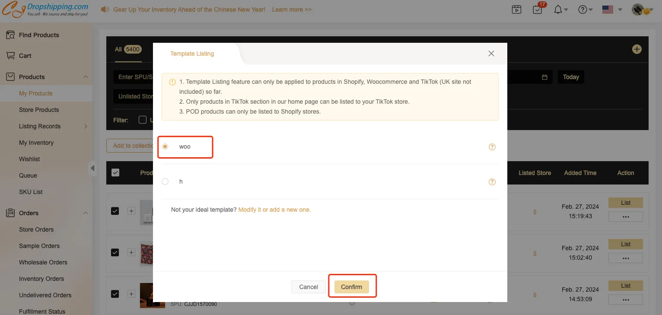Collapse the Products sidebar section
The width and height of the screenshot is (662, 315).
pyautogui.click(x=85, y=77)
